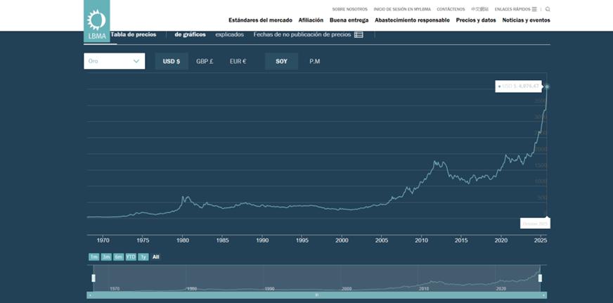Click the navigator scrollbar left arrow

click(x=90, y=295)
